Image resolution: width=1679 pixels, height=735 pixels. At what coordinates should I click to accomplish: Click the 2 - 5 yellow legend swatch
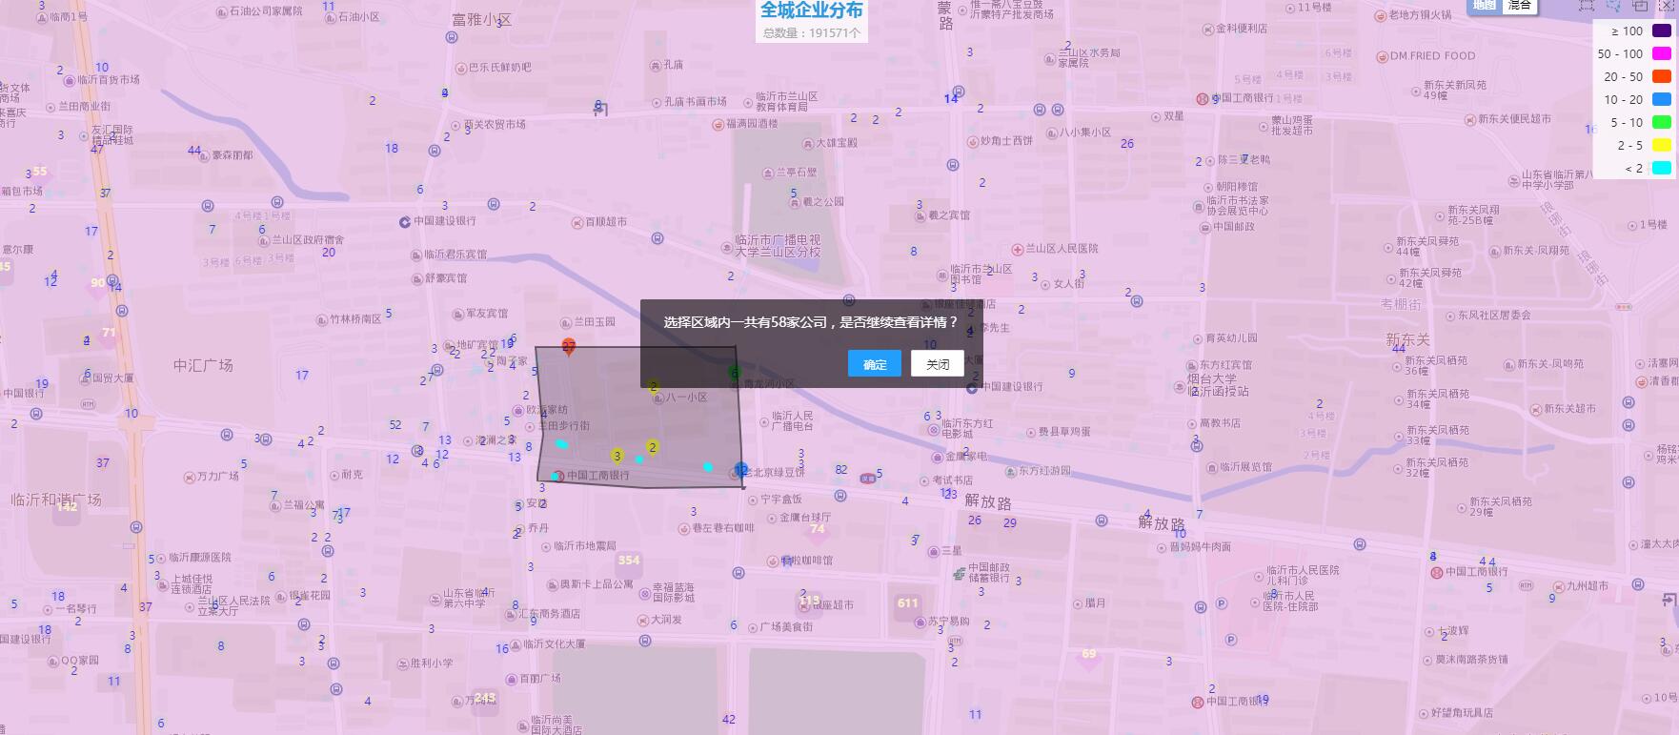(1661, 145)
